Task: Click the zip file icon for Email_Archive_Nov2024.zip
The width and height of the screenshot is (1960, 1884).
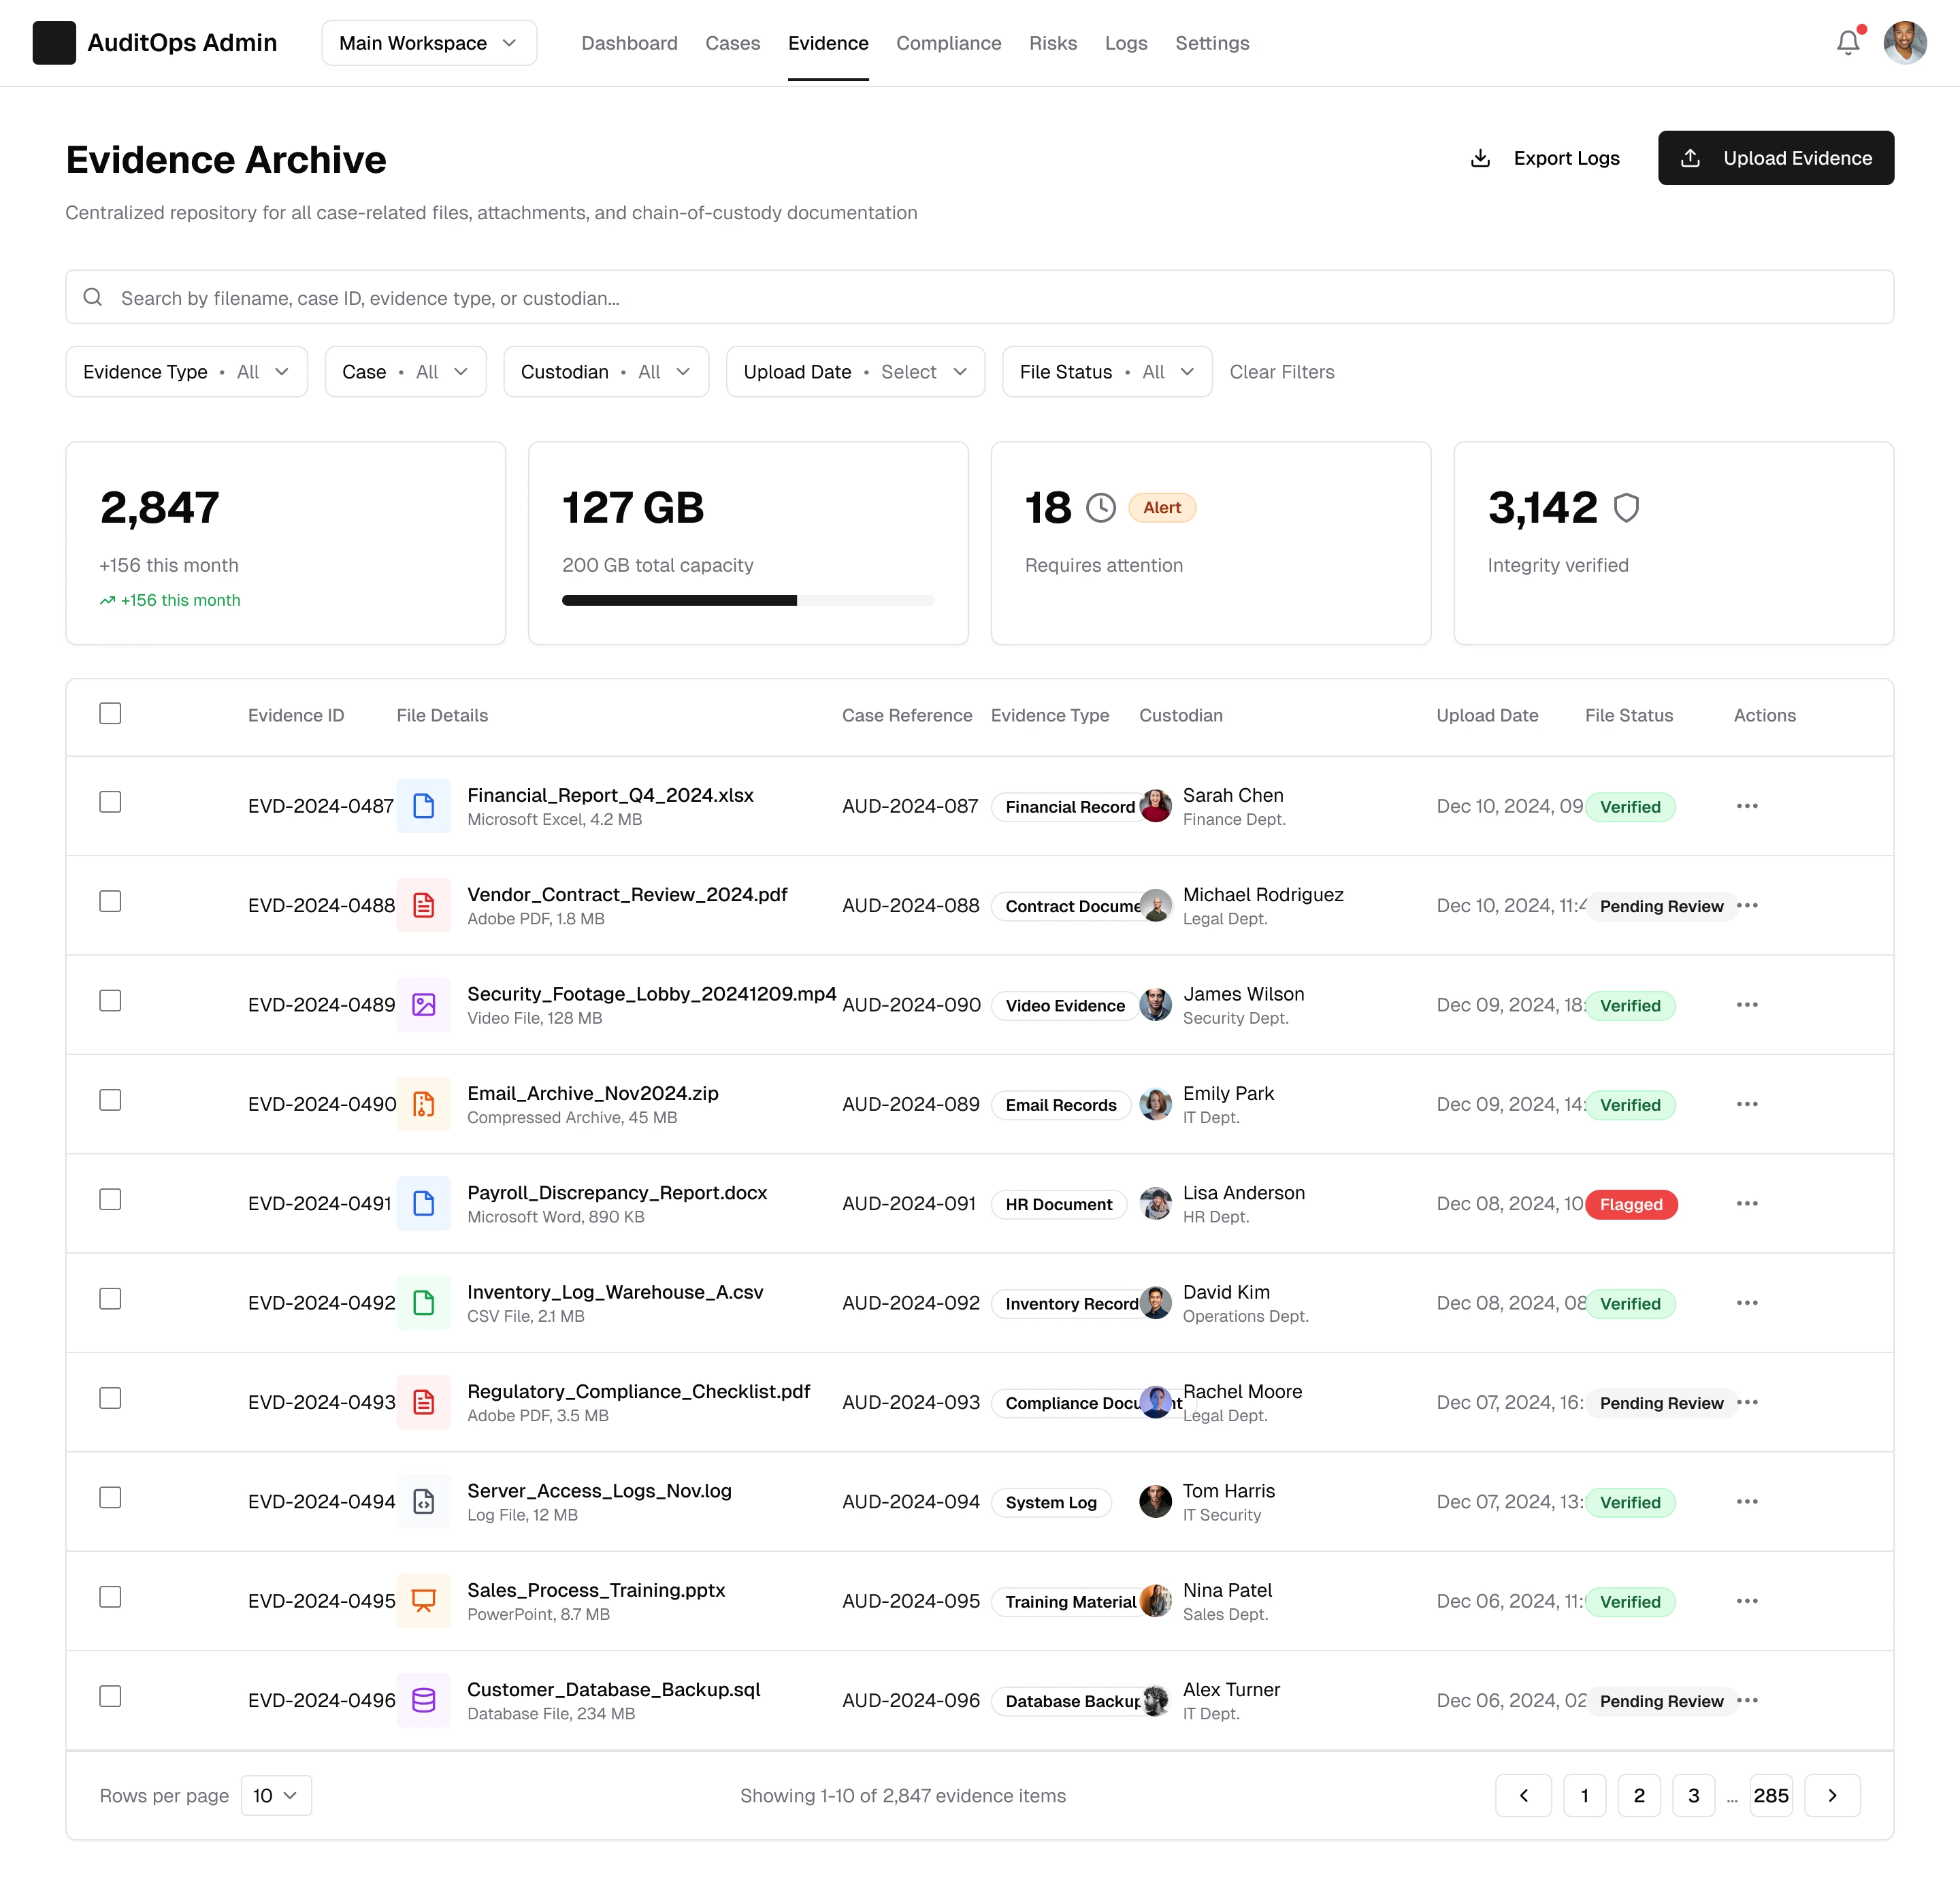Action: [424, 1104]
